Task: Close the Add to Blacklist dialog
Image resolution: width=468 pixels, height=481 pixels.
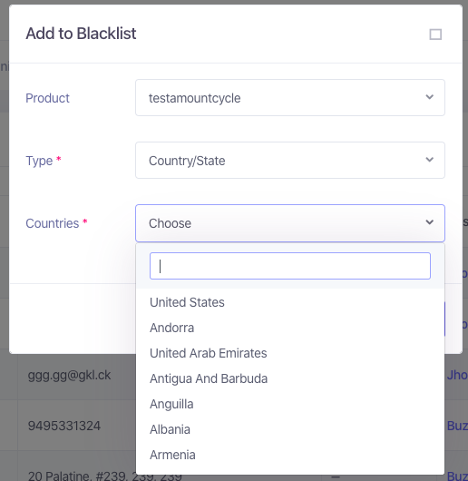Action: [435, 34]
